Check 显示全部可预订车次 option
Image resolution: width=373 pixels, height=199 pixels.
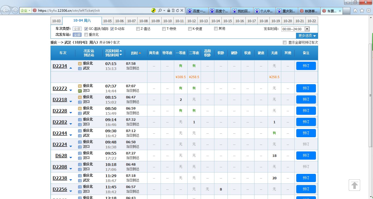coord(285,43)
